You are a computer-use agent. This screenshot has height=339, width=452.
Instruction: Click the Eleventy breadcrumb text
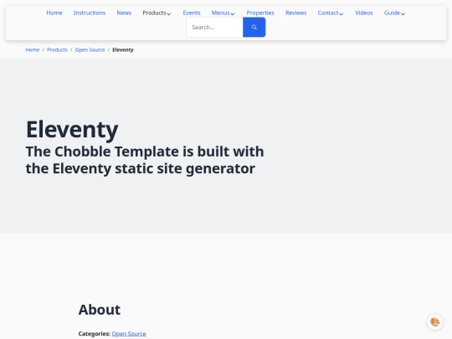tap(123, 50)
